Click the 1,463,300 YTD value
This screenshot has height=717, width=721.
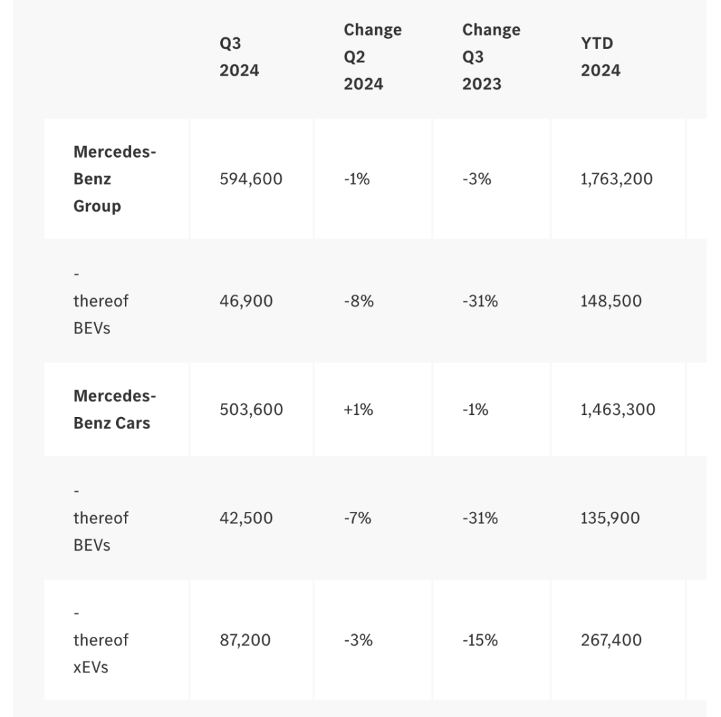pos(618,409)
